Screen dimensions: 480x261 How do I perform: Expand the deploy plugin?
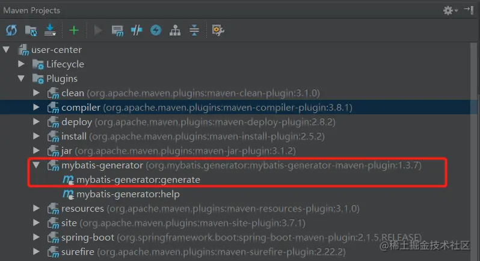tap(36, 121)
